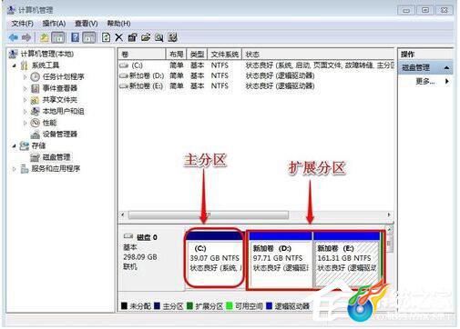Expand the 任务计划程序 tree node
This screenshot has width=460, height=329.
tap(25, 77)
